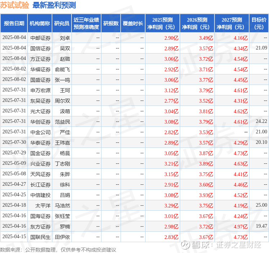Click the 华创证券 institution cell

click(x=40, y=122)
